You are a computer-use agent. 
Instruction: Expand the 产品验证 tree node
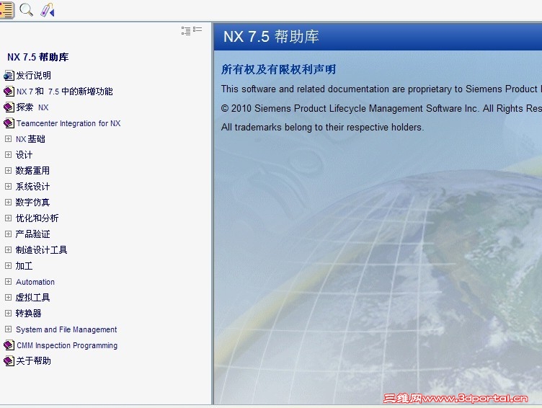9,234
